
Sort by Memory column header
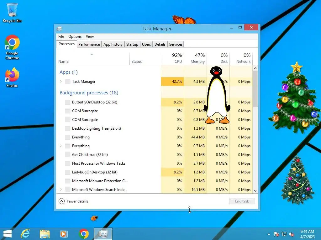[195, 58]
